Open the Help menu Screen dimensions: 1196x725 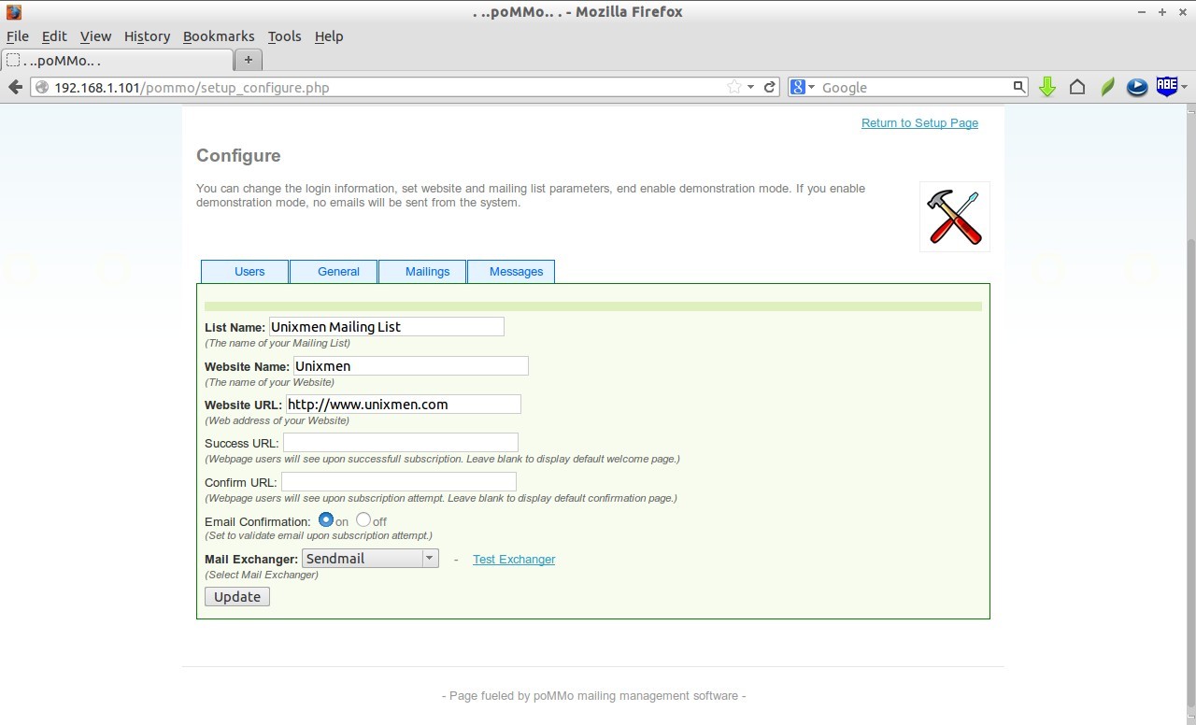coord(329,36)
